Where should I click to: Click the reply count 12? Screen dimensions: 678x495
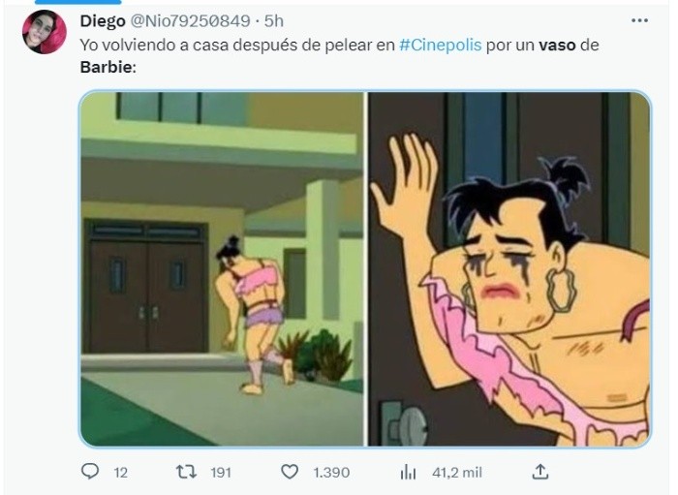tap(121, 473)
